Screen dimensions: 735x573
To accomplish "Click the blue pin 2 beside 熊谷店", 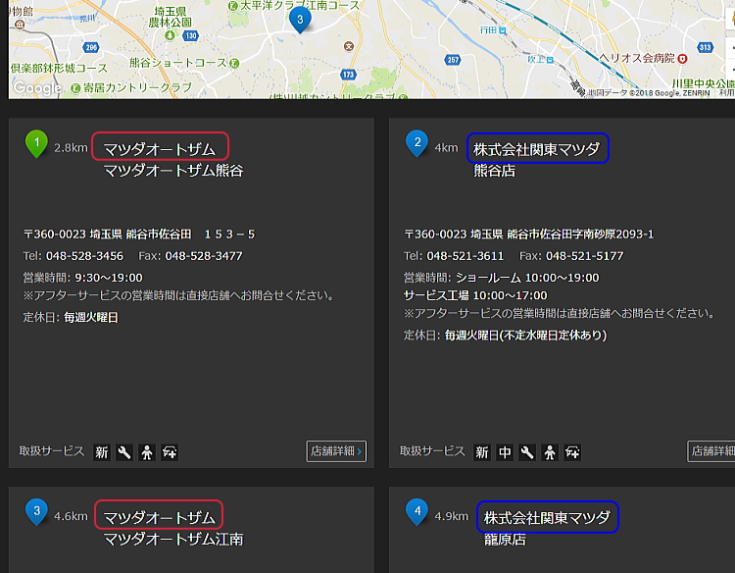I will point(417,143).
